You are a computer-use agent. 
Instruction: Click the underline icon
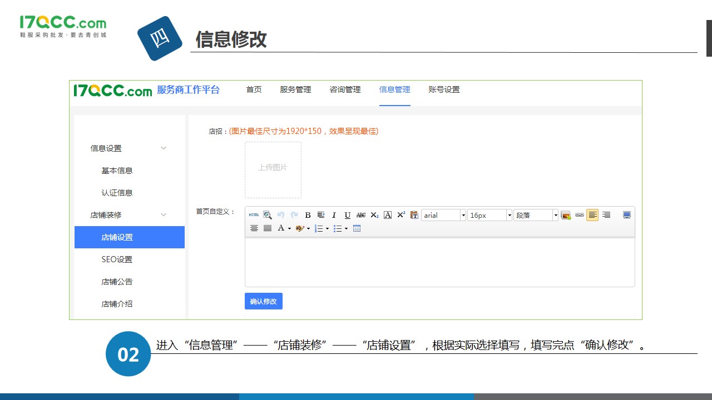click(347, 215)
